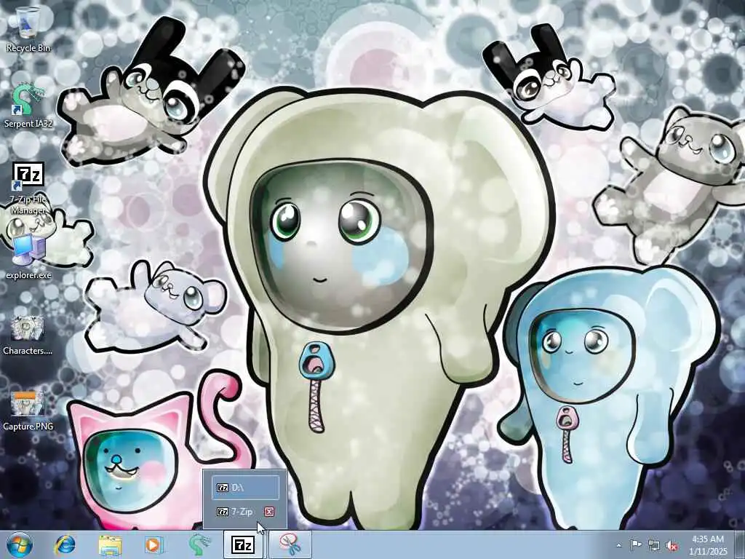The width and height of the screenshot is (745, 559).
Task: Select the 7-Zip File Manager desktop shortcut
Action: point(28,188)
